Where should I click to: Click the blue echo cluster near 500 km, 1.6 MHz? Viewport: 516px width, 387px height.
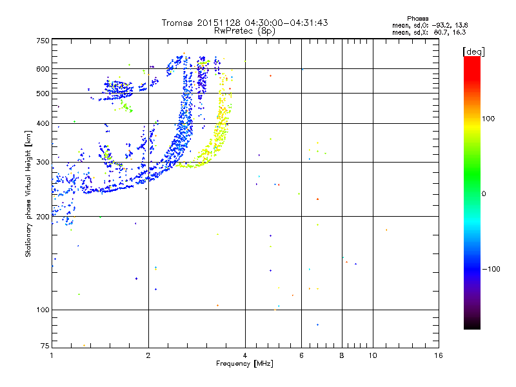pos(119,89)
